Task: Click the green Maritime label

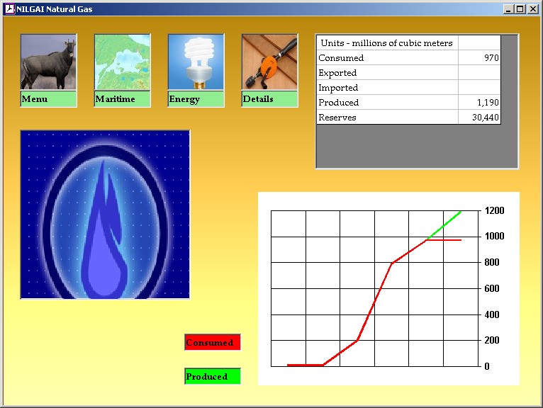Action: (122, 99)
